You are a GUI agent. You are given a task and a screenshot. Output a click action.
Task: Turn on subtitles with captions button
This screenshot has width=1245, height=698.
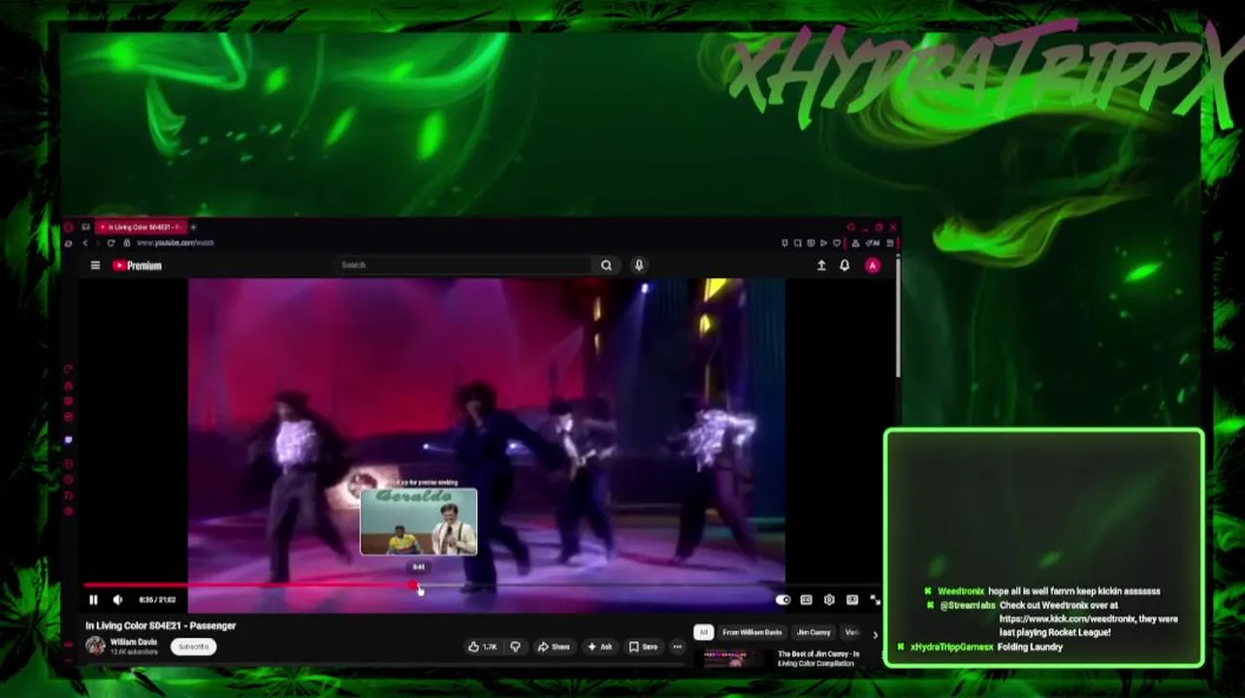pyautogui.click(x=806, y=600)
